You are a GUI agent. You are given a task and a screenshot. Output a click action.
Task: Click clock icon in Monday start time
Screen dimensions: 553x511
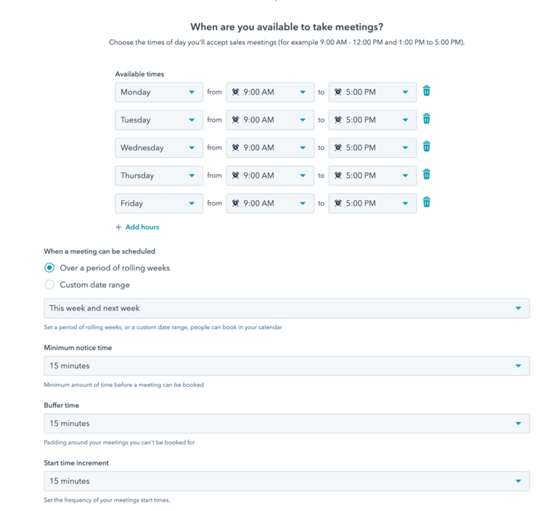pyautogui.click(x=235, y=92)
